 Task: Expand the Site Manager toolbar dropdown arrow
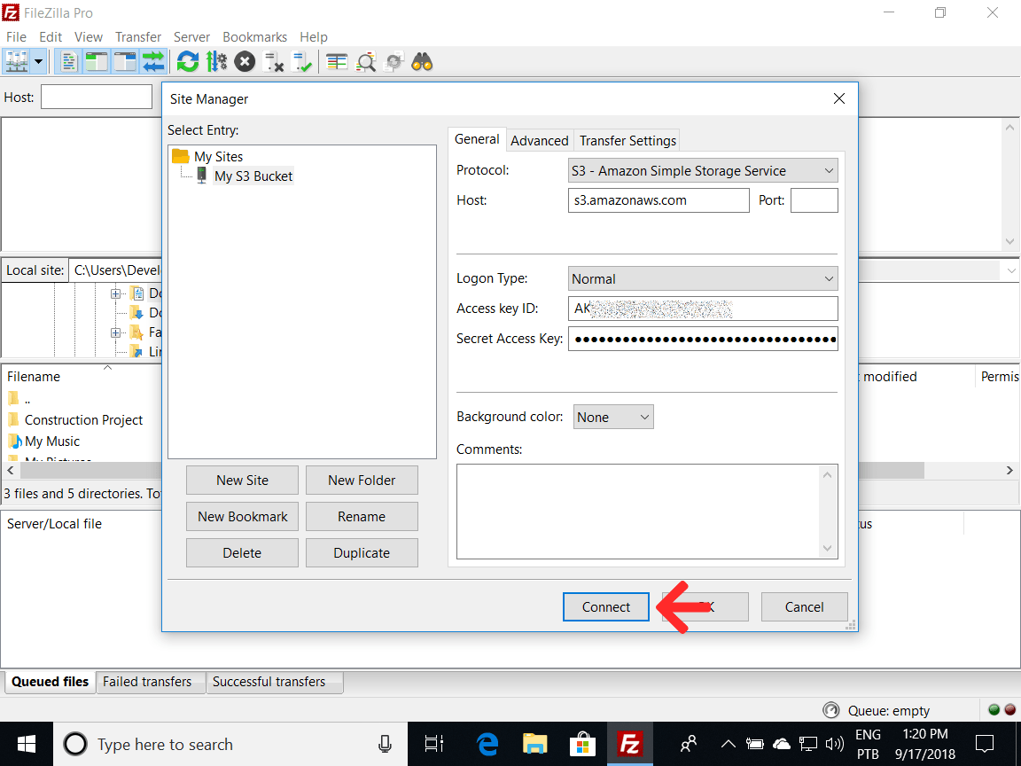point(38,61)
